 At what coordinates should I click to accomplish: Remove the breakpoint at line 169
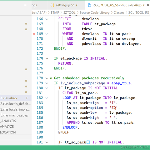pos(34,34)
